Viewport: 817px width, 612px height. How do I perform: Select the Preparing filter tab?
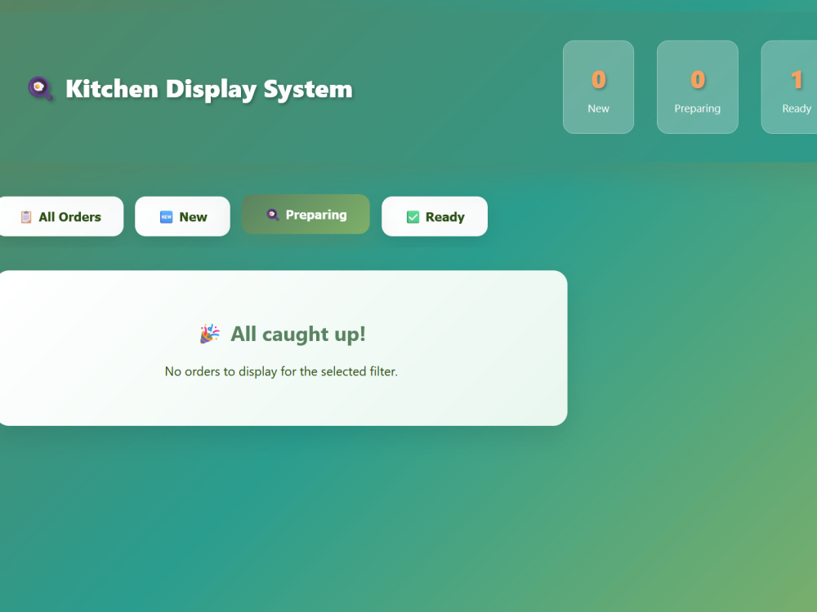click(306, 215)
